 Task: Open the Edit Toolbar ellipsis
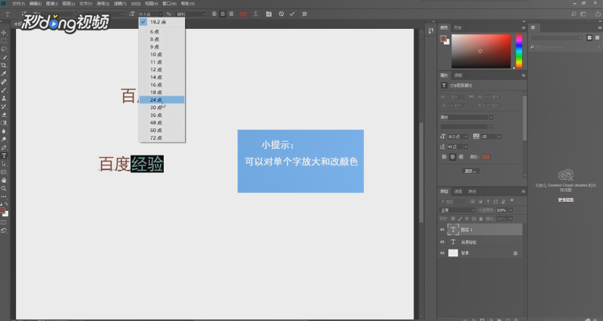pyautogui.click(x=4, y=197)
